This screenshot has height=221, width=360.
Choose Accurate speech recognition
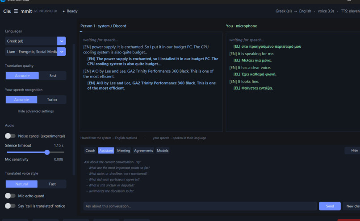point(21,100)
